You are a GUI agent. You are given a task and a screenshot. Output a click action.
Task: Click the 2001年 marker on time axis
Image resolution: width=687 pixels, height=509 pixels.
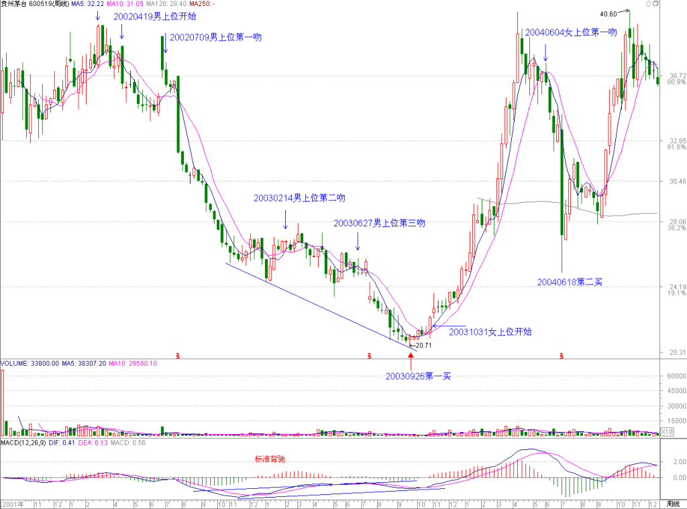(x=13, y=504)
